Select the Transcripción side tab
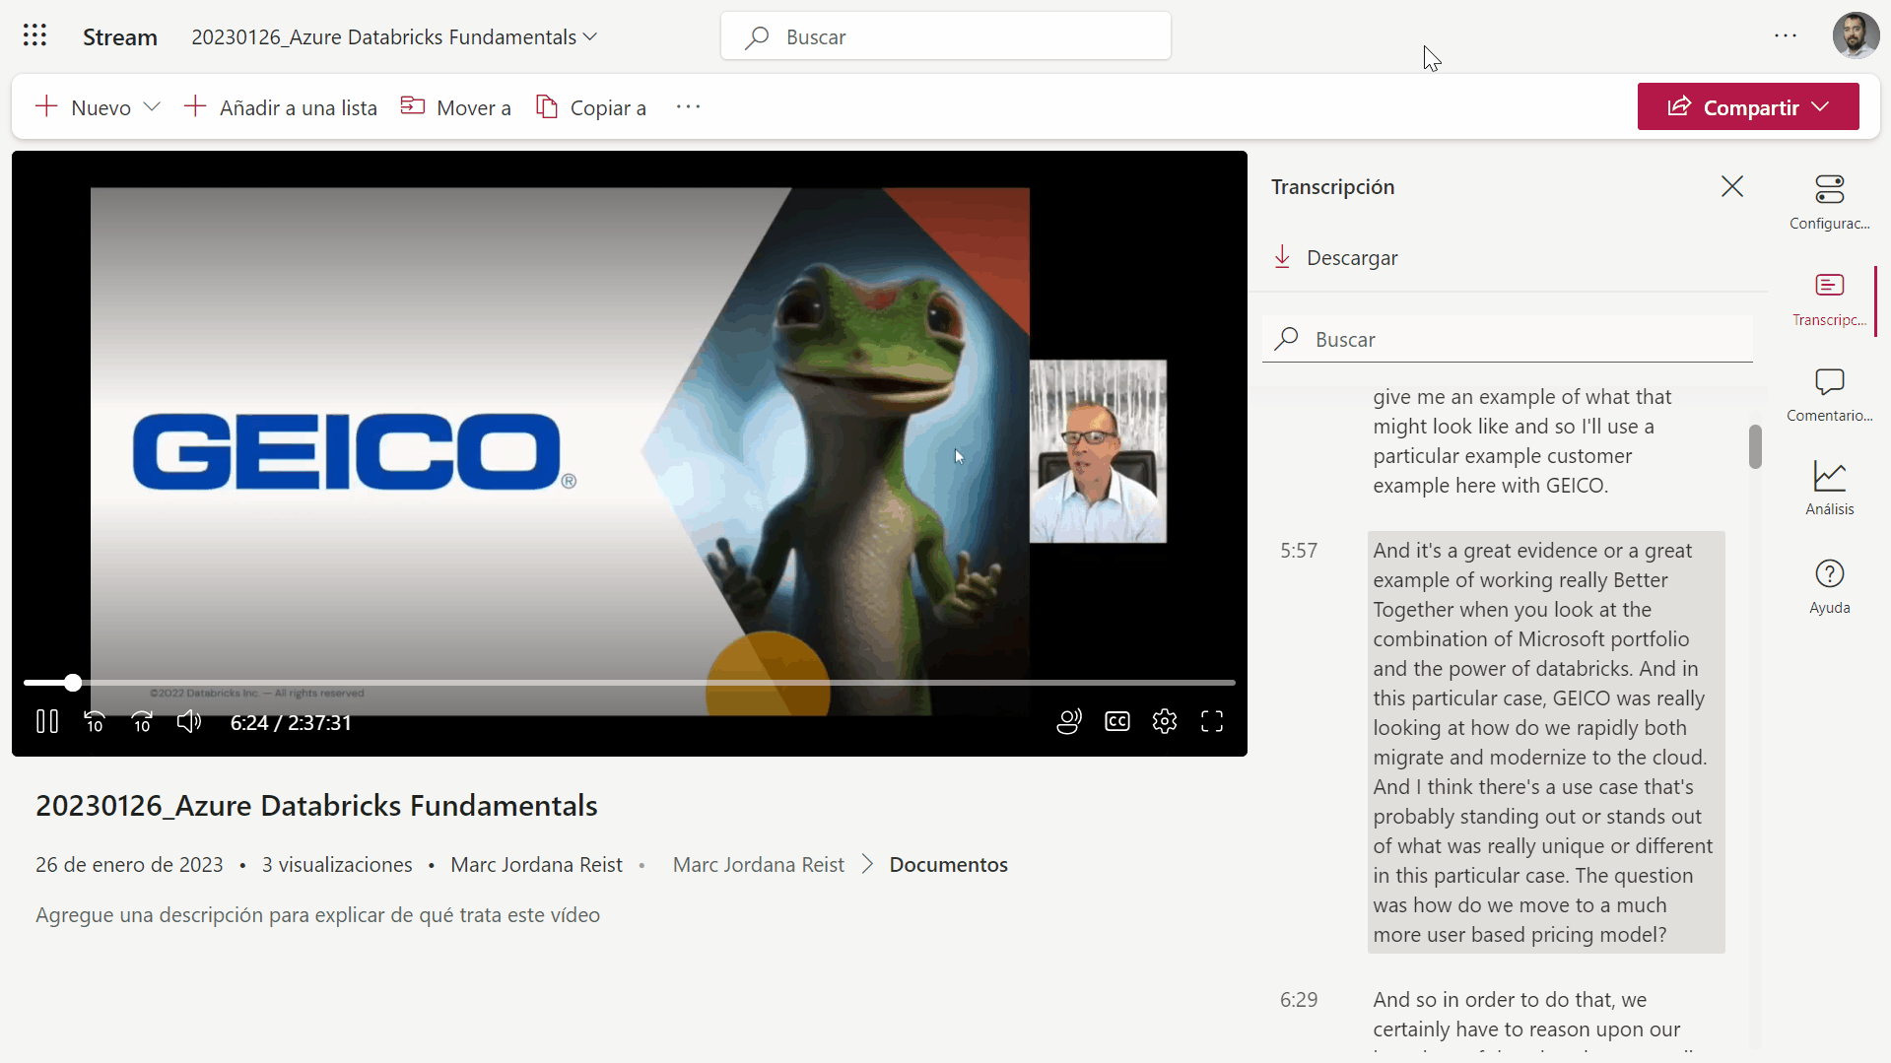 point(1830,299)
